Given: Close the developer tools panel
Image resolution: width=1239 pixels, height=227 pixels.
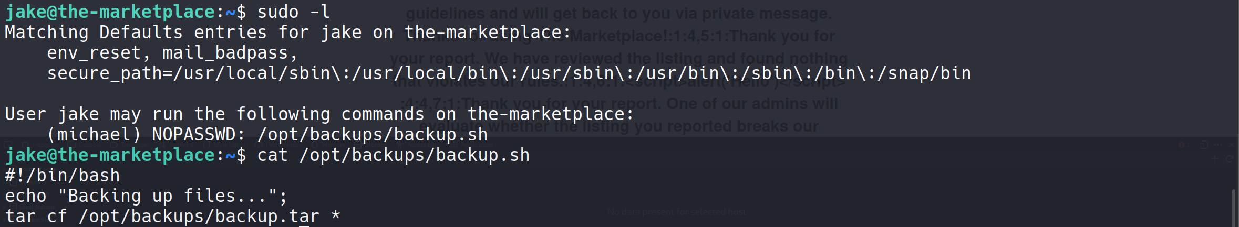Looking at the screenshot, I should [1231, 145].
